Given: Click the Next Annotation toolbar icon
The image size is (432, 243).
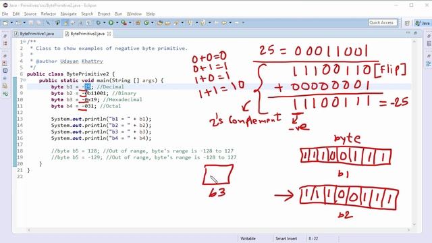Looking at the screenshot, I should click(190, 23).
